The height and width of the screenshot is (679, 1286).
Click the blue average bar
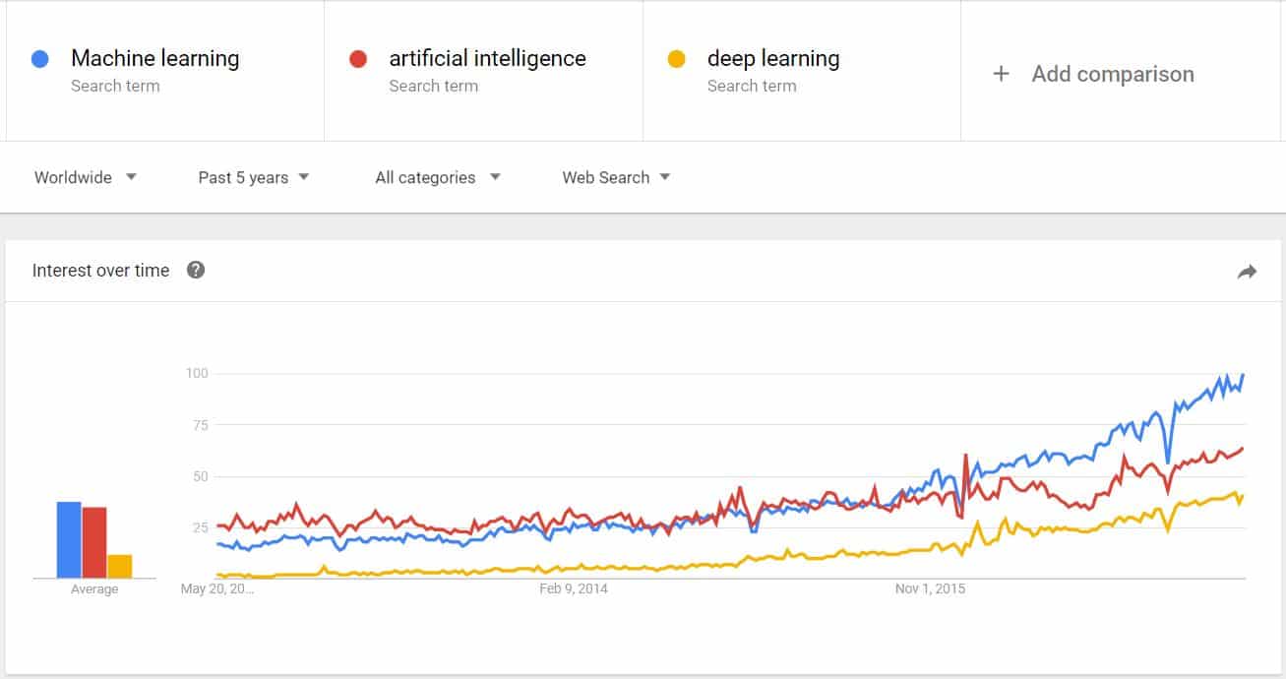69,539
